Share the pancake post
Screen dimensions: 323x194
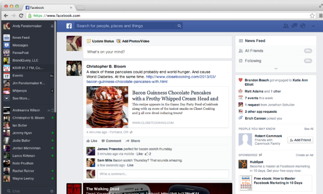click(x=133, y=141)
